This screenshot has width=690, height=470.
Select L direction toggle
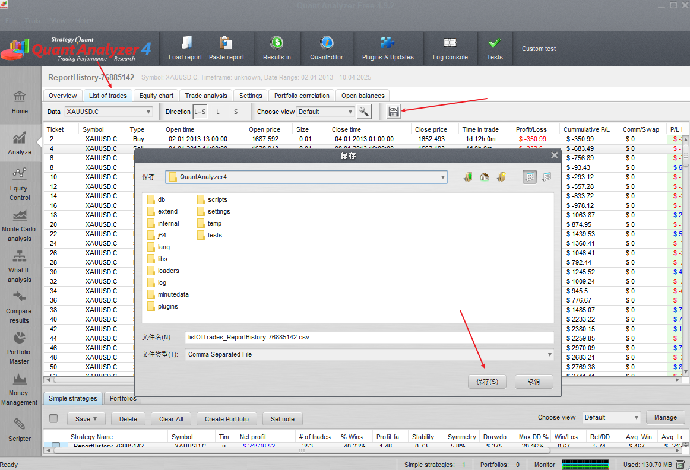click(x=218, y=112)
